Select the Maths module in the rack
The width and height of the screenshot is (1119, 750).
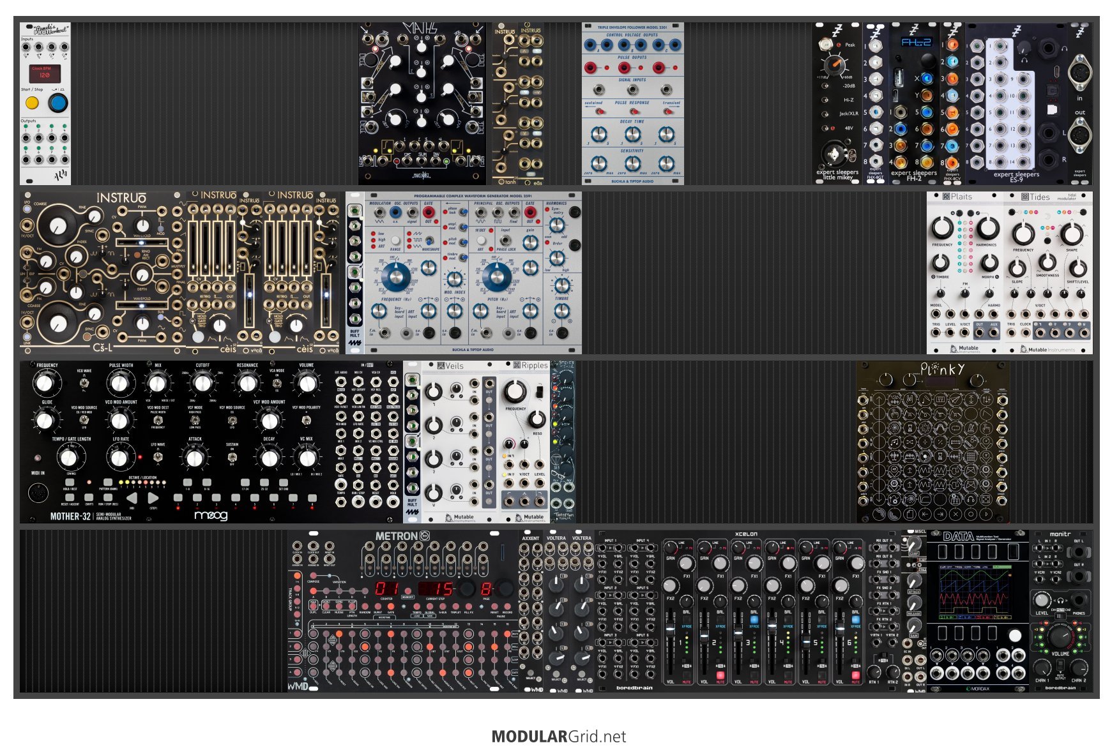[422, 104]
